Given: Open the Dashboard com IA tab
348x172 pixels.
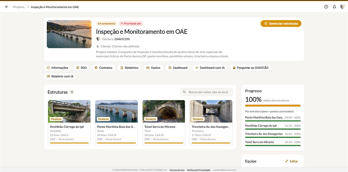Looking at the screenshot, I should (x=210, y=68).
